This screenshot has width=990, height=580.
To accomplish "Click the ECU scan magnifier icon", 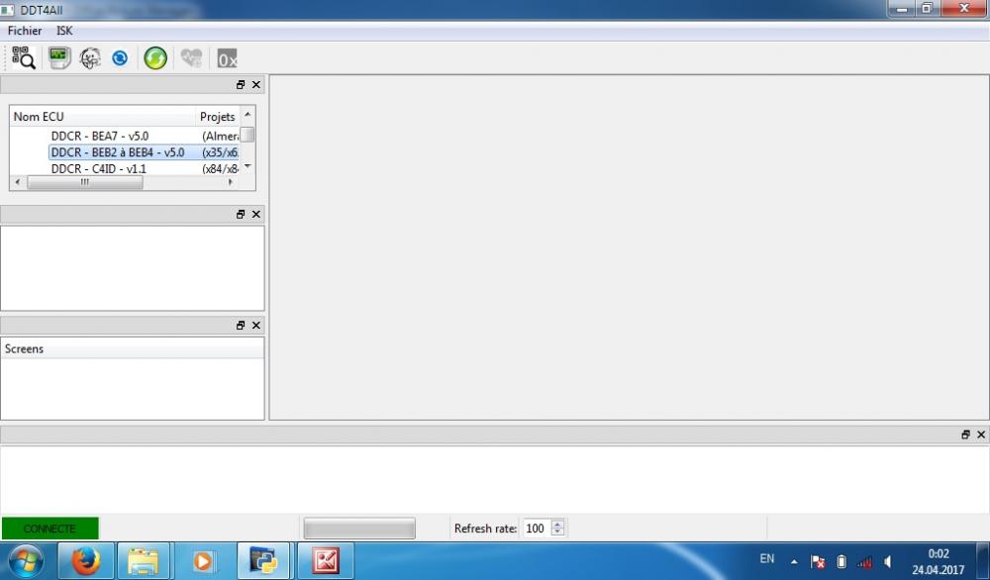I will coord(24,58).
